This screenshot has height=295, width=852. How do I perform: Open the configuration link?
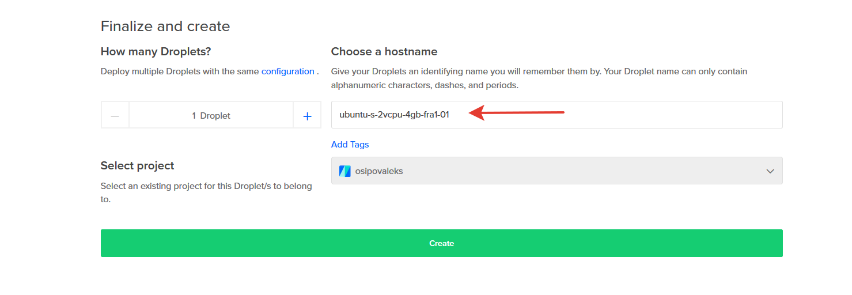287,71
